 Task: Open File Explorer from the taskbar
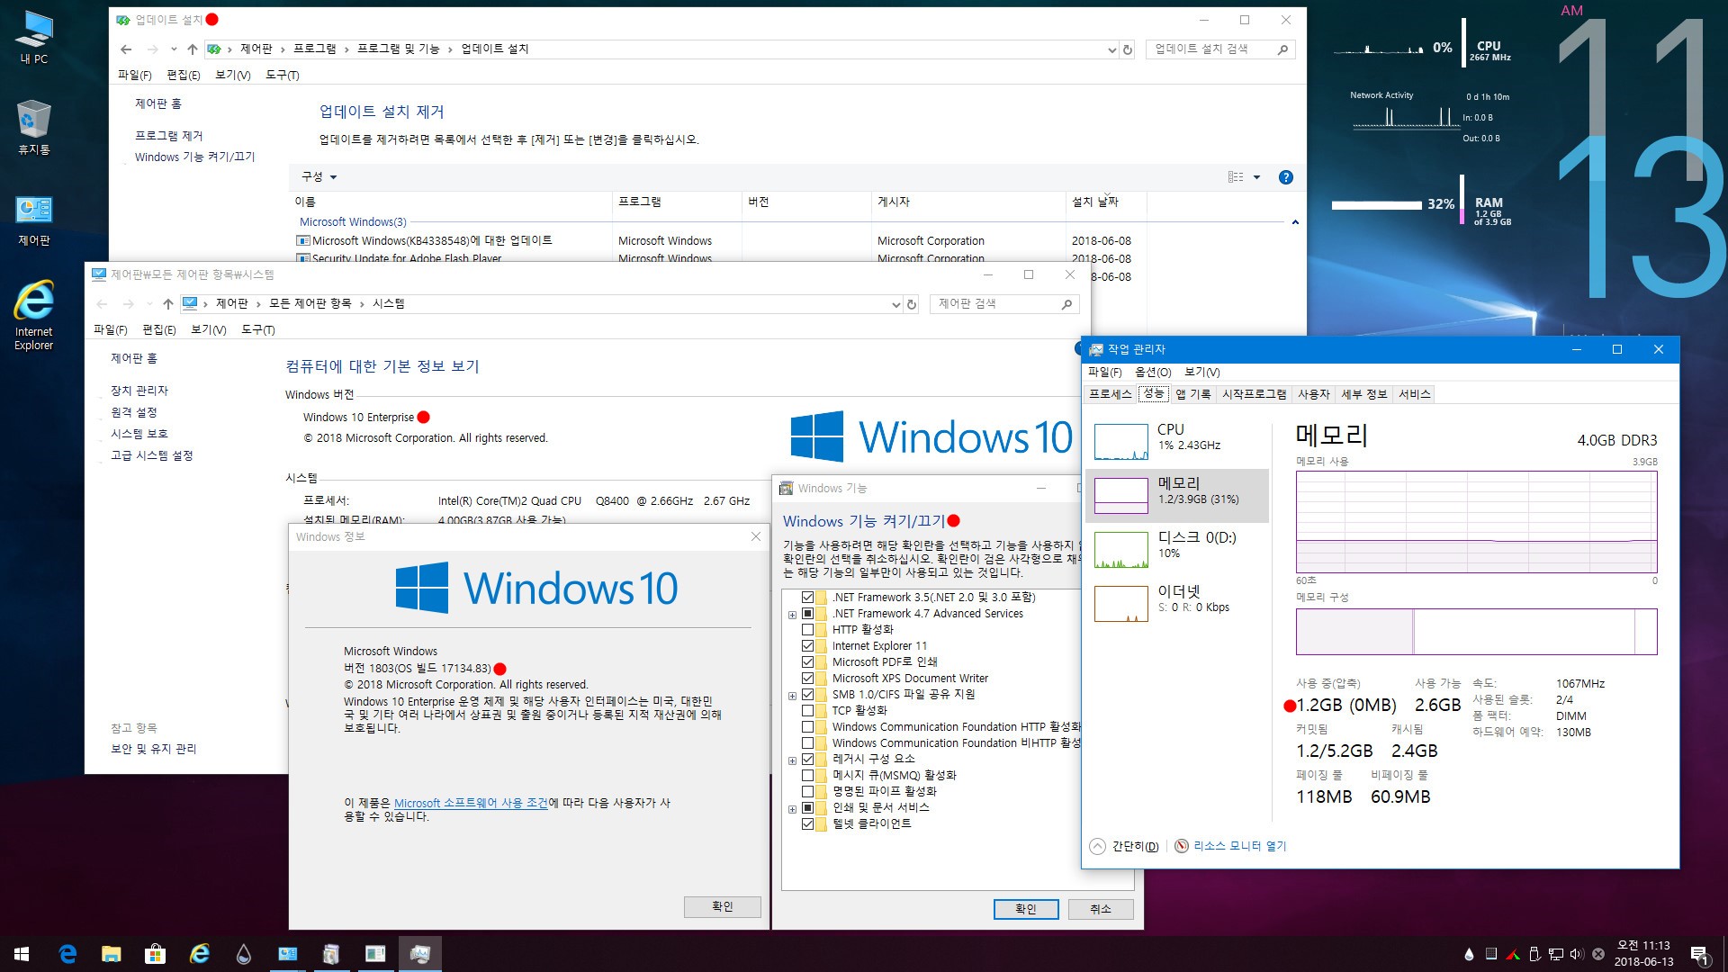coord(111,954)
